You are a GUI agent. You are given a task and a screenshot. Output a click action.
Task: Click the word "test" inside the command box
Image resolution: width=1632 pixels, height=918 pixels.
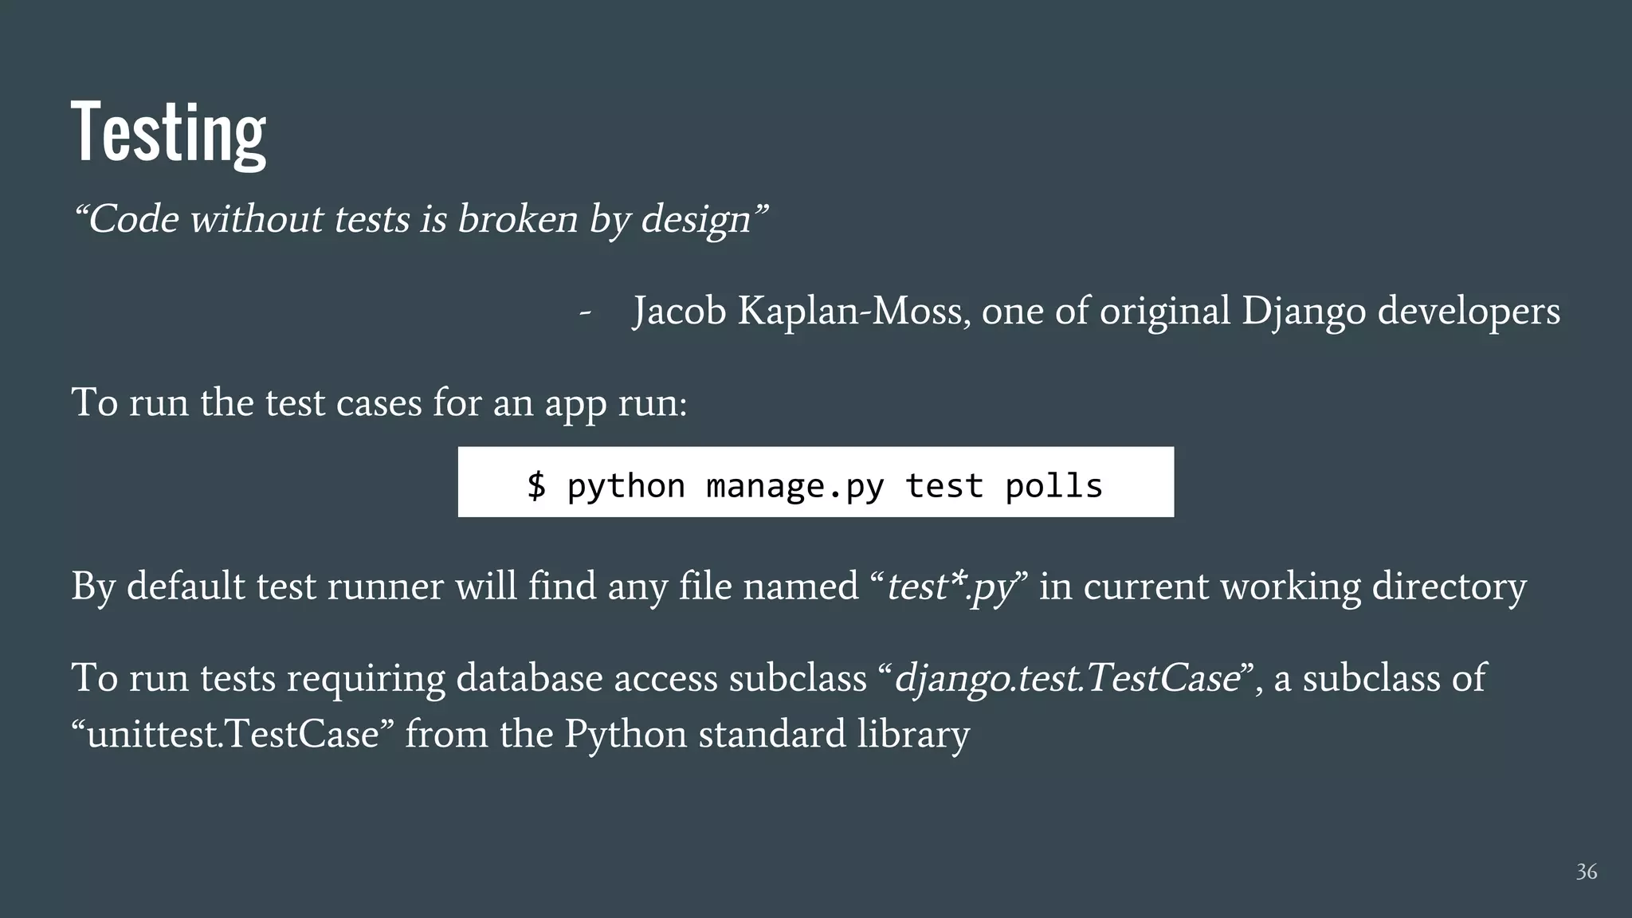[x=944, y=485]
